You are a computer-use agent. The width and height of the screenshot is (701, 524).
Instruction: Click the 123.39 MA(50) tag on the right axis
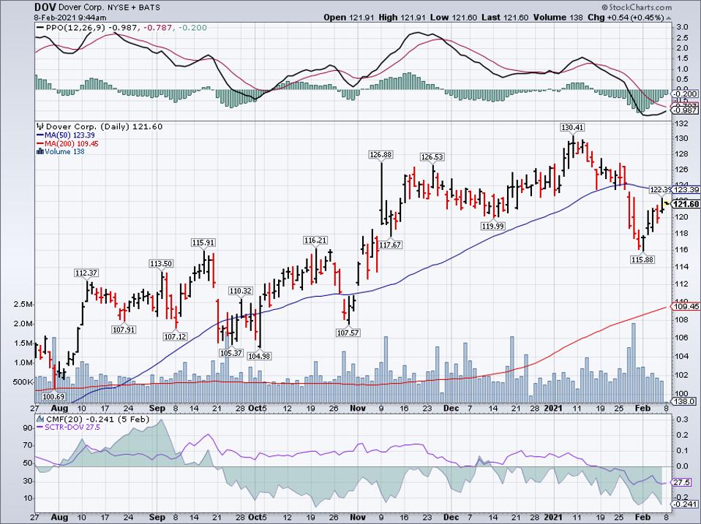click(686, 190)
